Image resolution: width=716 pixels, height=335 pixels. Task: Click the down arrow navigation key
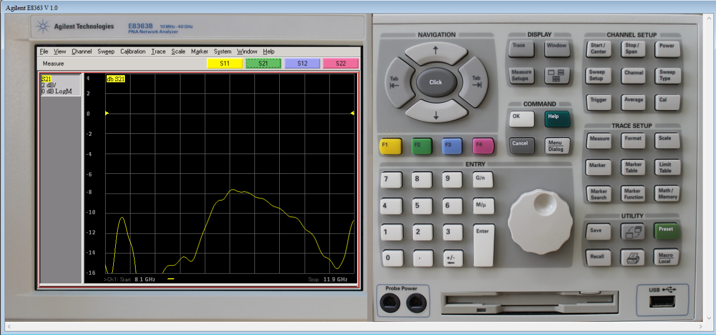[435, 112]
